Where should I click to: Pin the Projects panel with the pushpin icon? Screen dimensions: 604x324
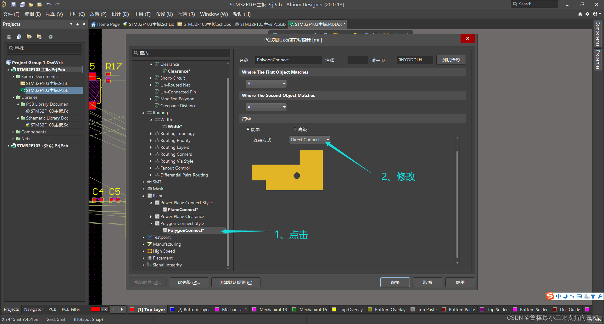click(77, 24)
